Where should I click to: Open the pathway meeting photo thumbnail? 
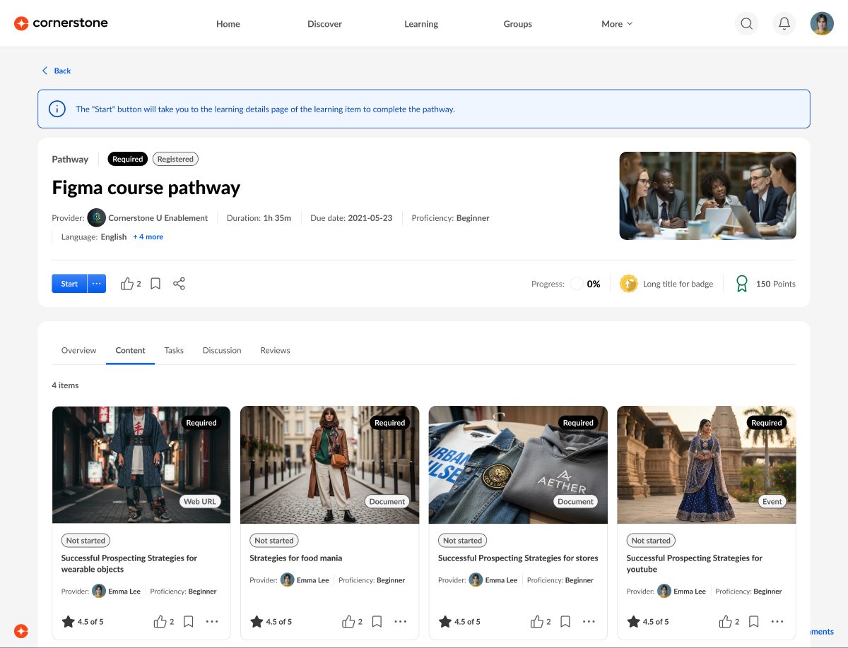tap(708, 196)
